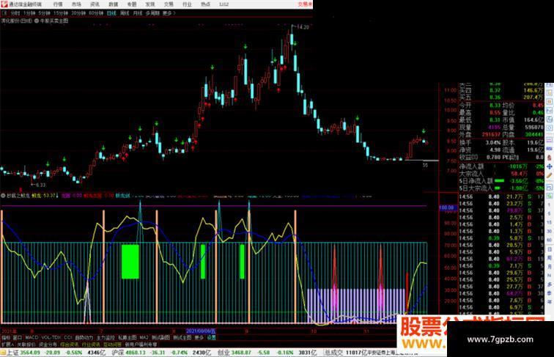Viewport: 554px width, 357px height.
Task: Switch sub-chart to VOL-TDX indicator
Action: click(51, 337)
